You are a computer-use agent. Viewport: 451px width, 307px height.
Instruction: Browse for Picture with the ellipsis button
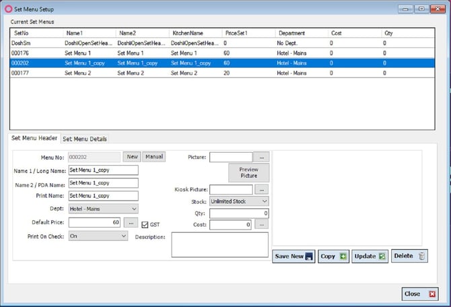(x=261, y=158)
